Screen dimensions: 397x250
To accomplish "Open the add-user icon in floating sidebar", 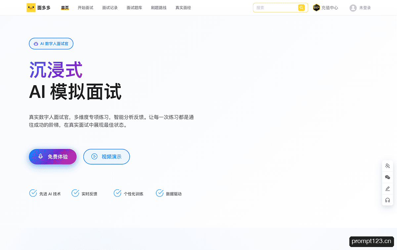I will pyautogui.click(x=388, y=166).
